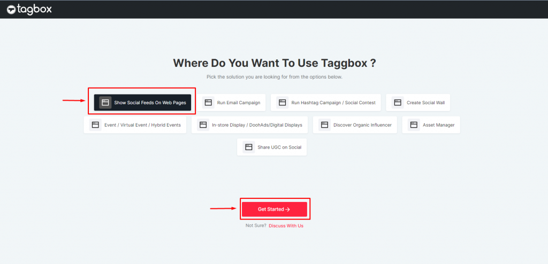Click the Event / Virtual Event icon

point(95,125)
